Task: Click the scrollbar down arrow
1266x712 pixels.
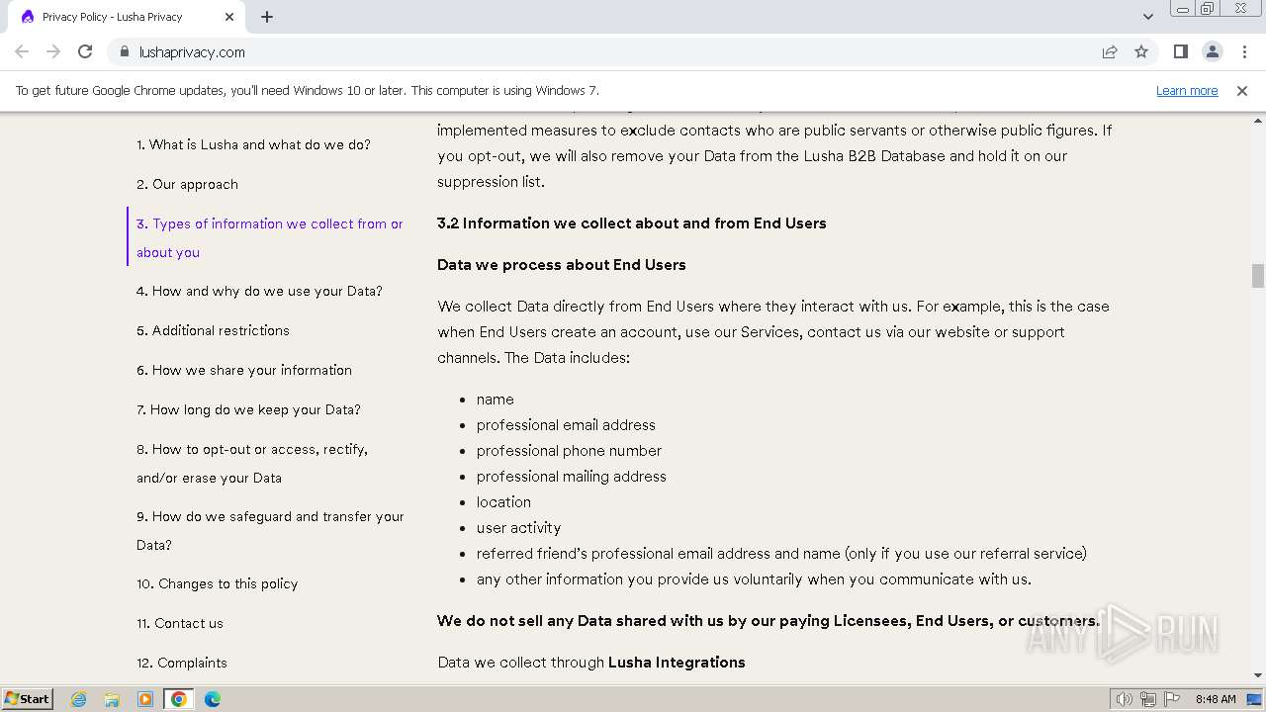Action: pos(1257,675)
